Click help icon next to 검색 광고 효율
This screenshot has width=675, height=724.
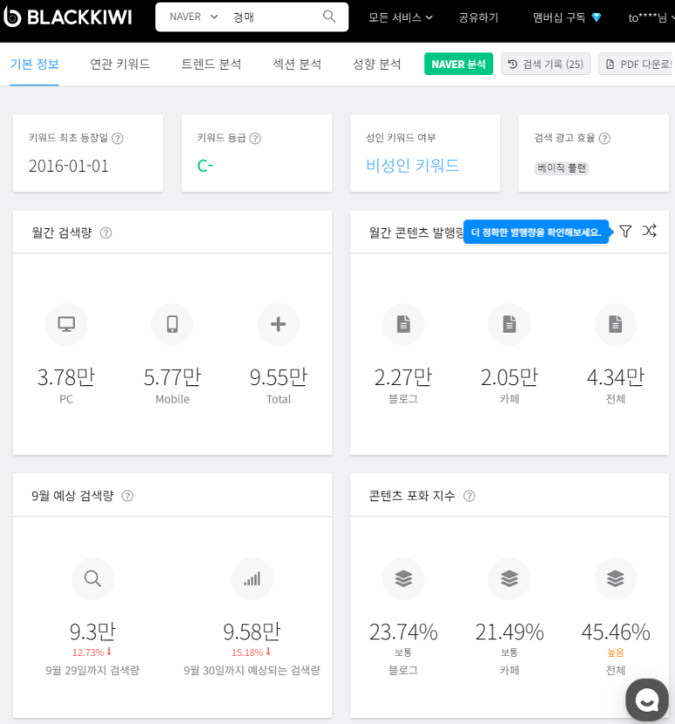pos(604,138)
